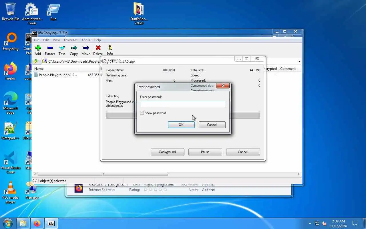Click the horizontal scrollbar thumb in file list
Image resolution: width=366 pixels, height=229 pixels.
pyautogui.click(x=103, y=174)
